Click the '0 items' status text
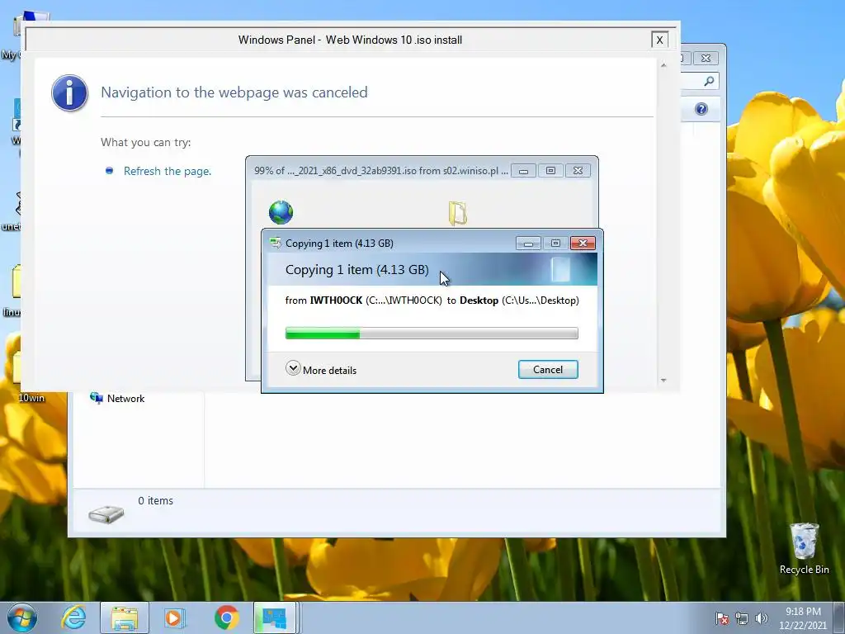The image size is (845, 634). tap(155, 501)
